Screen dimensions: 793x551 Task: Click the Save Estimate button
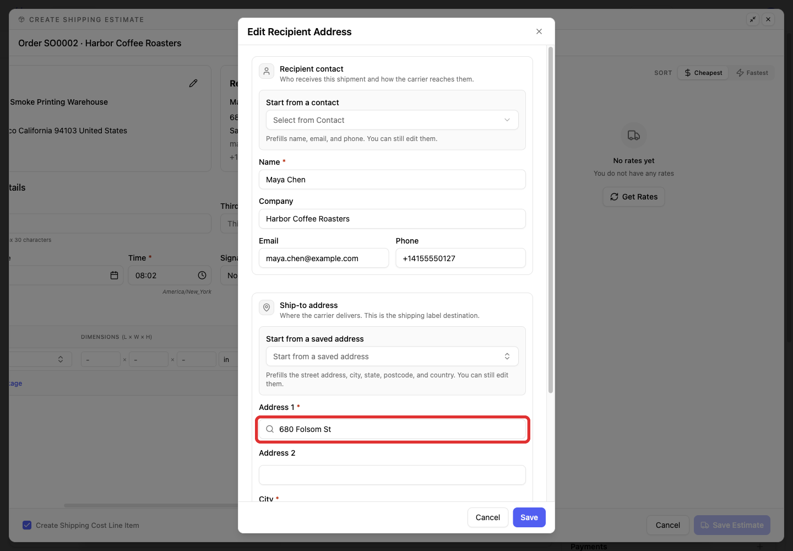point(732,525)
